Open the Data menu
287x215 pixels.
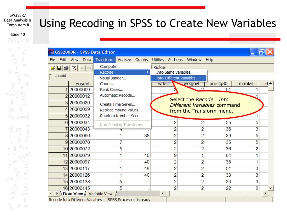87,60
